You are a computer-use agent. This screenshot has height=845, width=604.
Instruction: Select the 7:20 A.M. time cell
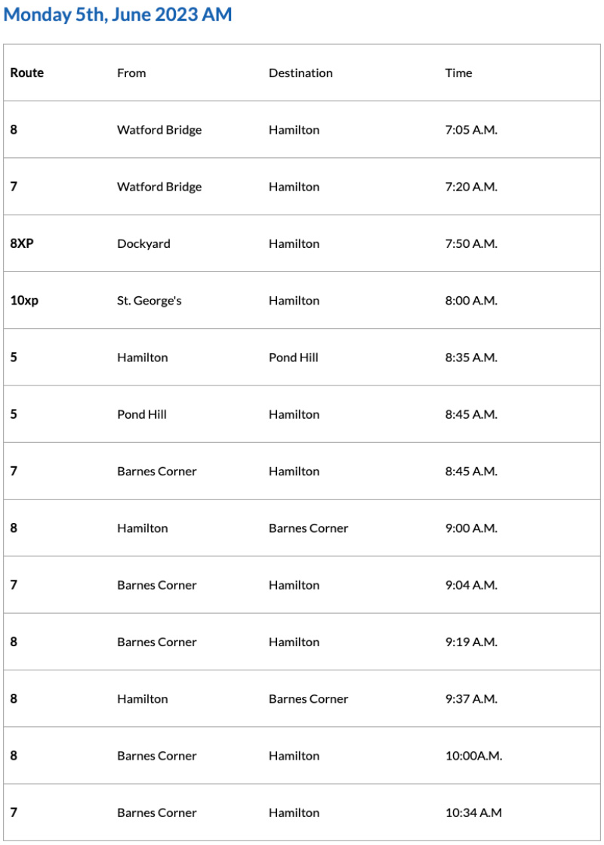[471, 187]
